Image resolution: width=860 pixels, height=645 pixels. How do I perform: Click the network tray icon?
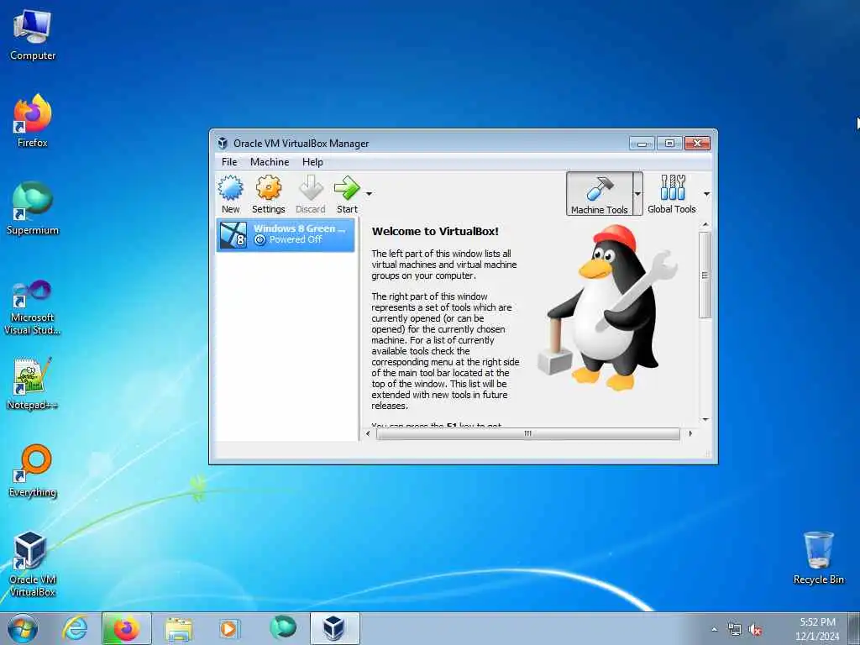[734, 630]
